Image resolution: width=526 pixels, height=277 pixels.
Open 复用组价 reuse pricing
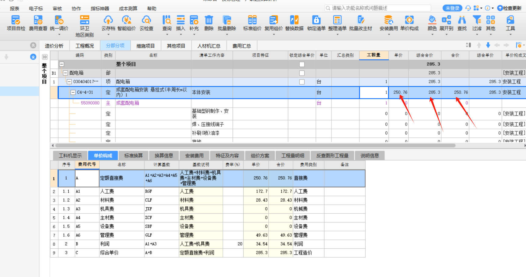[x=274, y=23]
